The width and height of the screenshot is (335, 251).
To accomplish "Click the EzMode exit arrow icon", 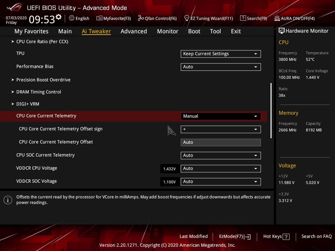I will coord(247,237).
